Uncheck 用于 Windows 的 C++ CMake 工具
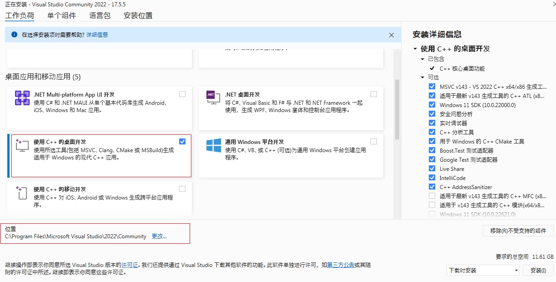Screen dimensions: 556x282 pyautogui.click(x=432, y=141)
